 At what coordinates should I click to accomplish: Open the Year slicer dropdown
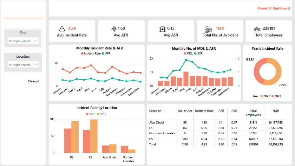[23, 41]
